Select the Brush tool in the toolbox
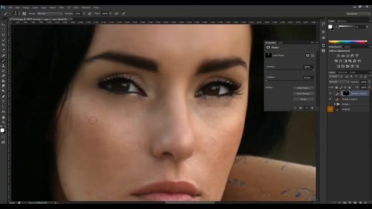The image size is (372, 209). tap(3, 60)
